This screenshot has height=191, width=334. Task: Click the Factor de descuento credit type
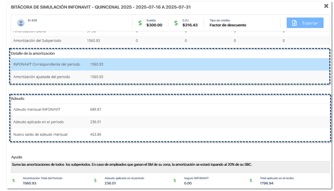point(228,25)
